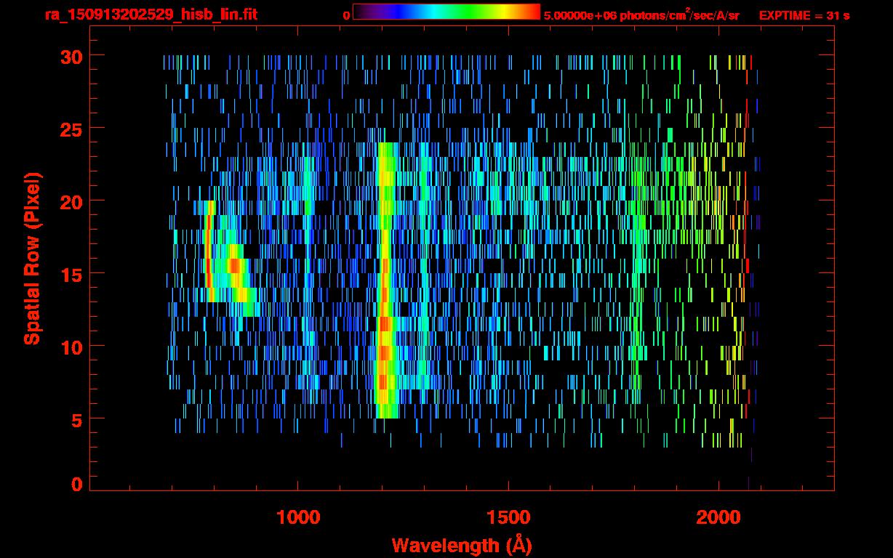This screenshot has height=558, width=893.
Task: Click the Spatial Row (Pixel) axis title
Action: coord(32,258)
